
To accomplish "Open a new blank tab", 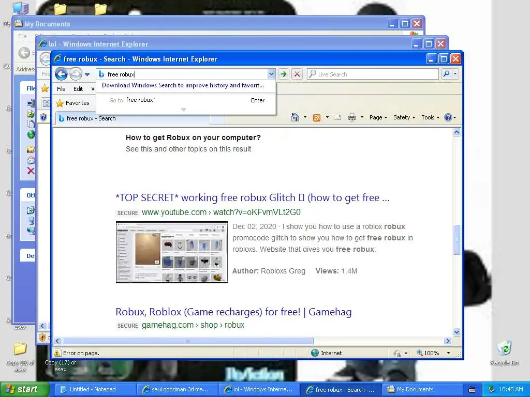I will click(x=217, y=119).
